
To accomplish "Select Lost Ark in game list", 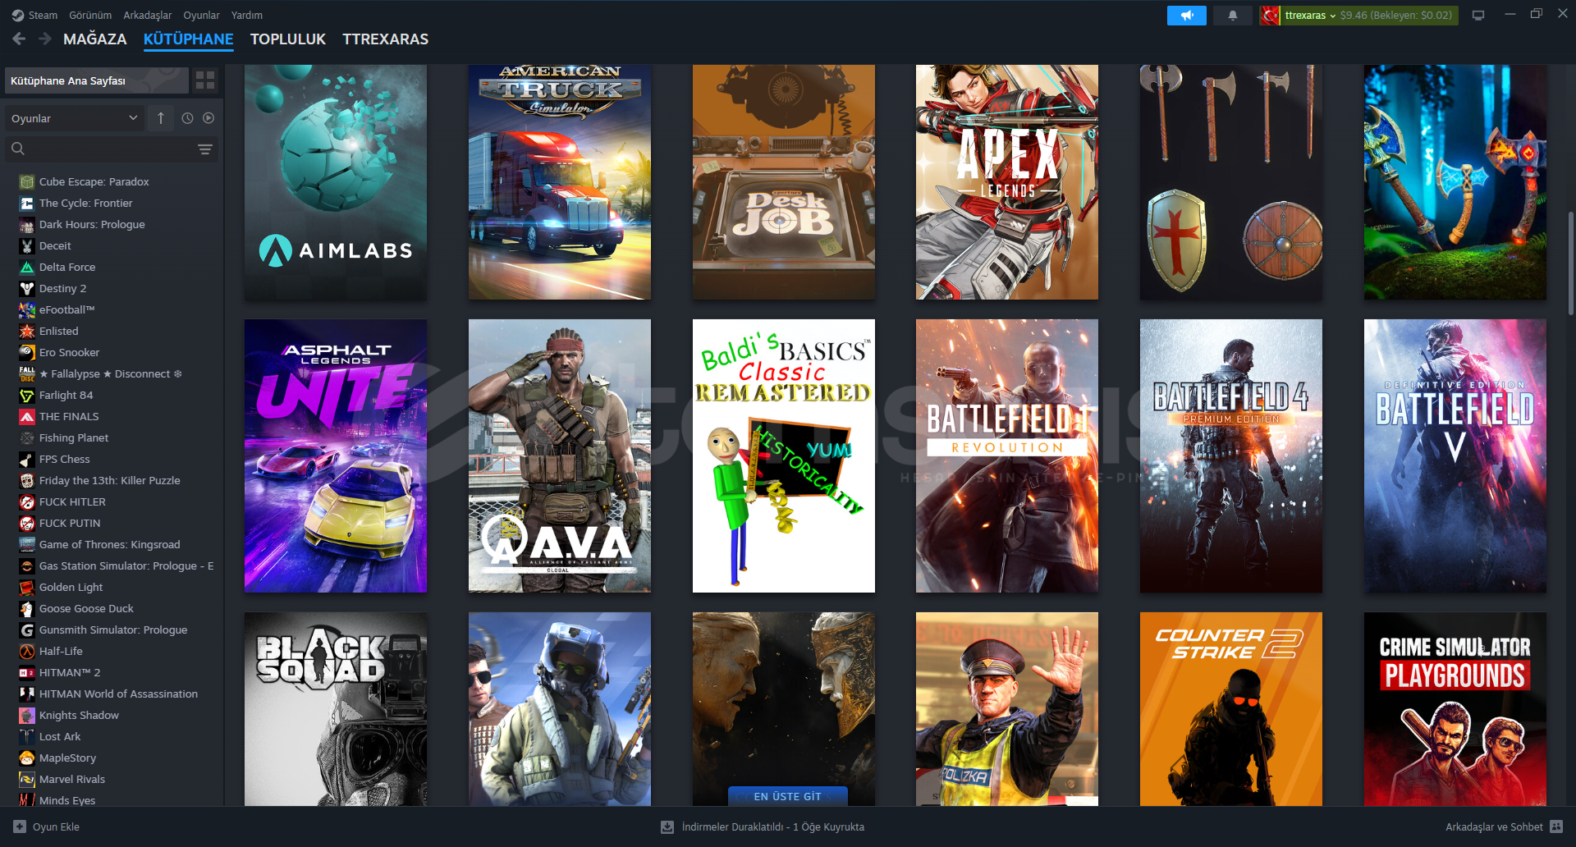I will (x=60, y=736).
